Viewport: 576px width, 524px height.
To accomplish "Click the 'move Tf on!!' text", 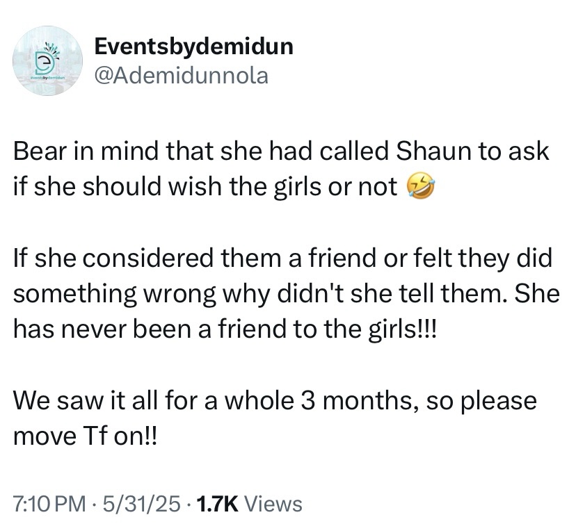I will point(86,436).
